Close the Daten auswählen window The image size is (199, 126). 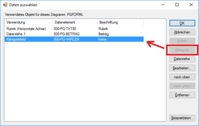point(191,5)
